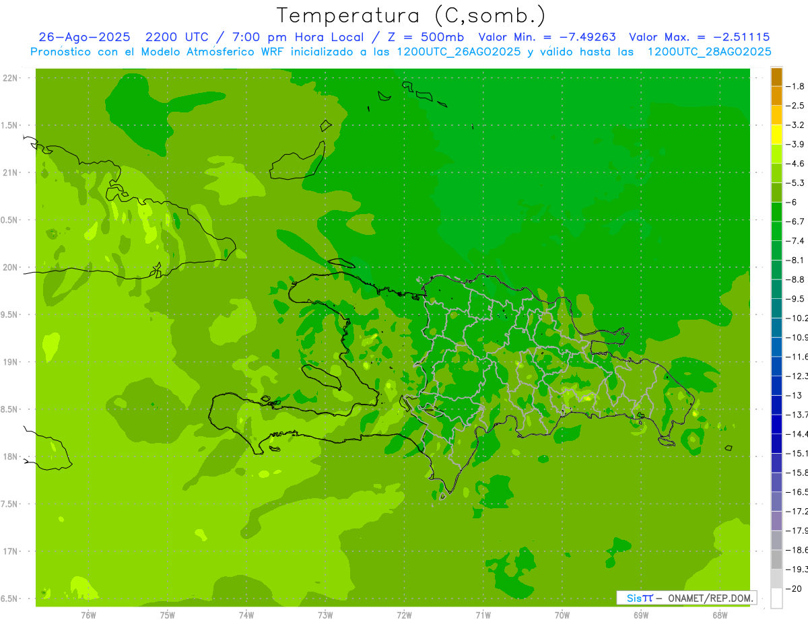Screen dimensions: 808x624
Task: Click the blue 'Sis' logo text
Action: coord(634,598)
